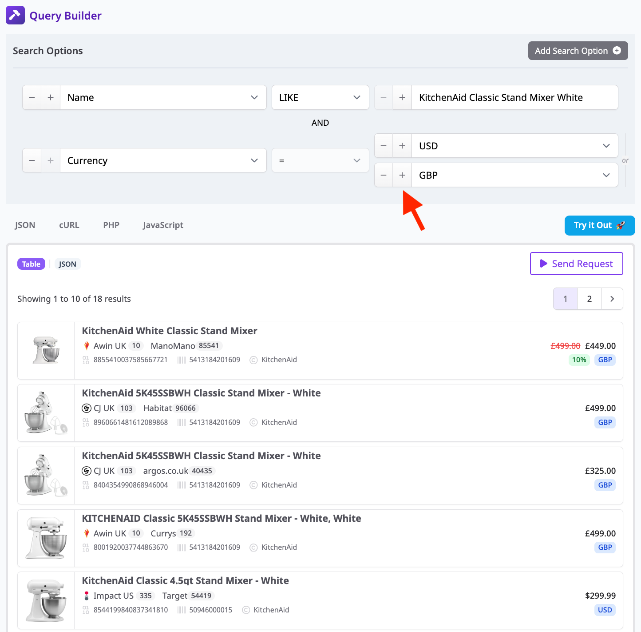641x632 pixels.
Task: Click the Awin UK flame icon in Currys row
Action: coord(87,533)
